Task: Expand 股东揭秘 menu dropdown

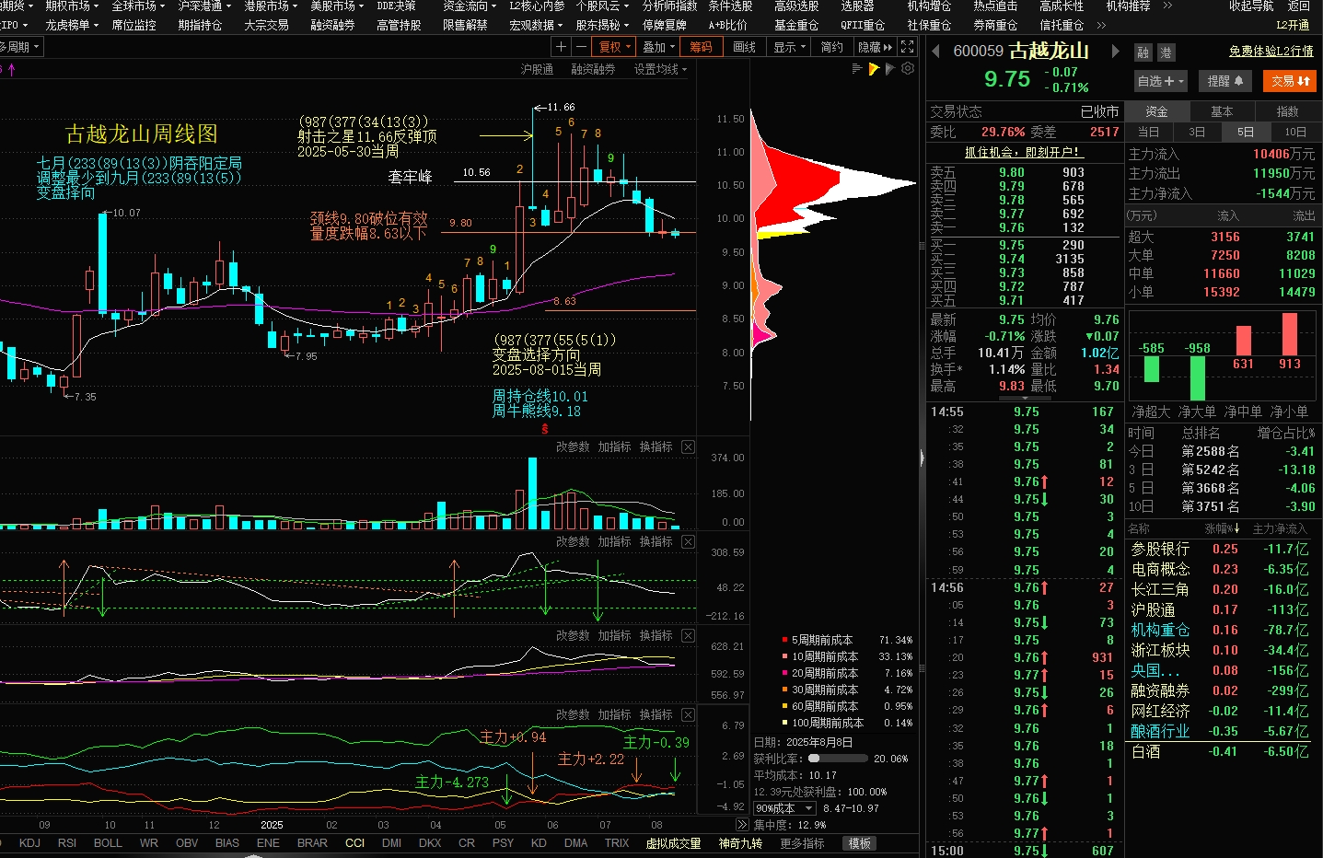Action: (602, 25)
